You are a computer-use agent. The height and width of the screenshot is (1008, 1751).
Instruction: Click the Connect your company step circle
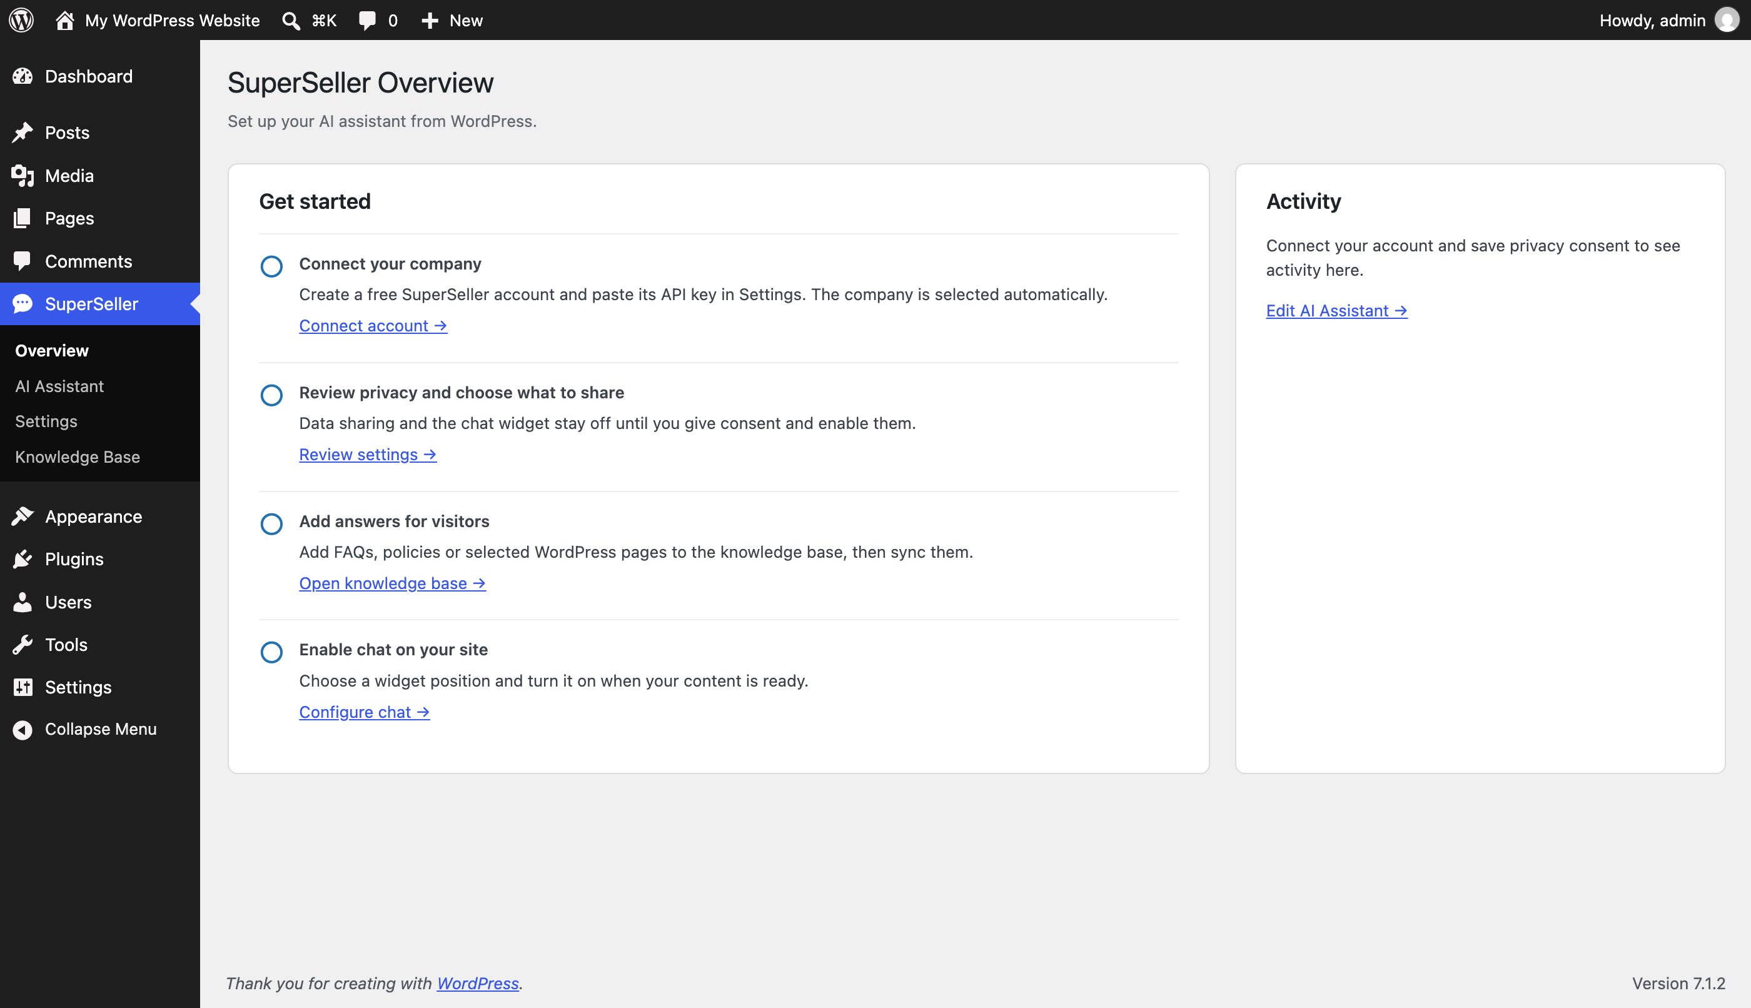click(x=271, y=266)
